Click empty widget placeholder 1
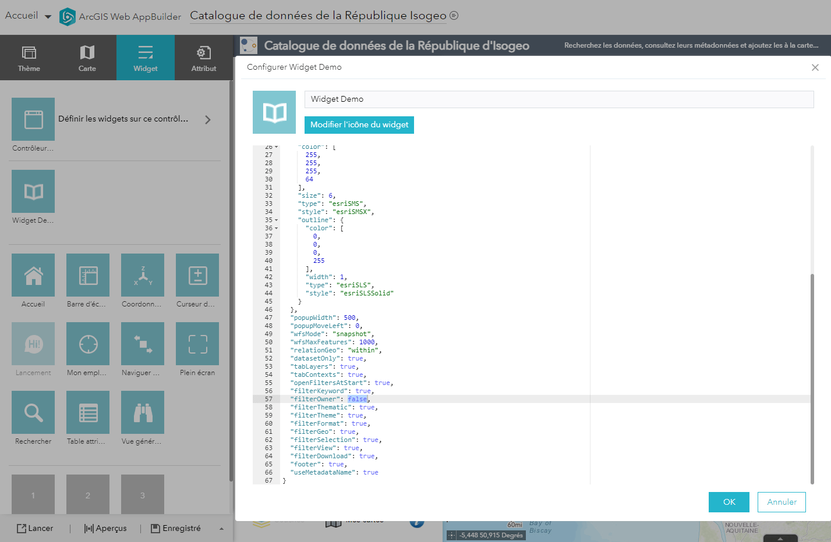Viewport: 831px width, 542px height. [x=33, y=495]
